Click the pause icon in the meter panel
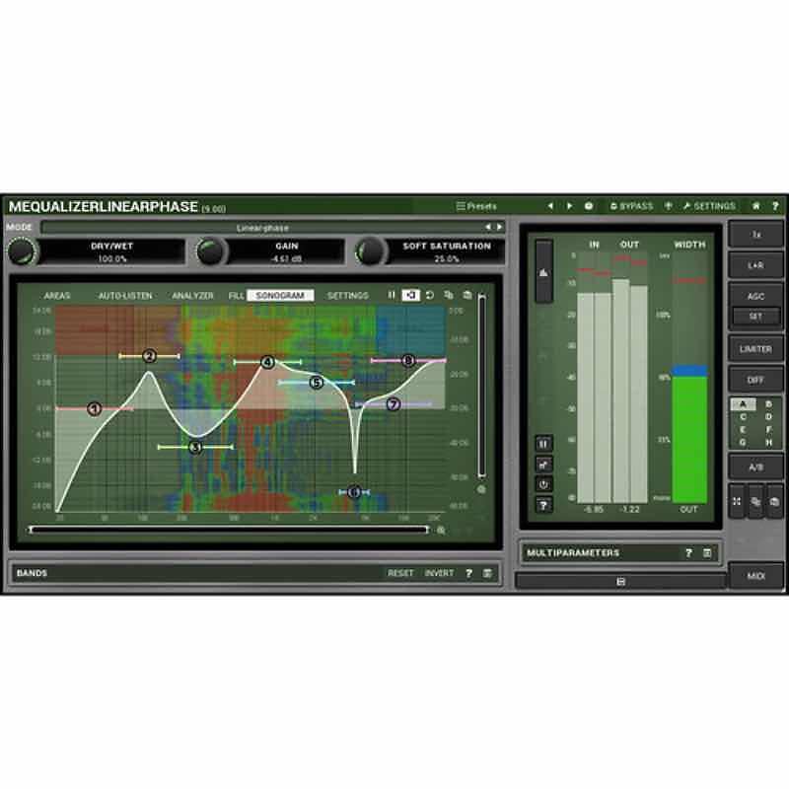The height and width of the screenshot is (789, 789). (544, 442)
